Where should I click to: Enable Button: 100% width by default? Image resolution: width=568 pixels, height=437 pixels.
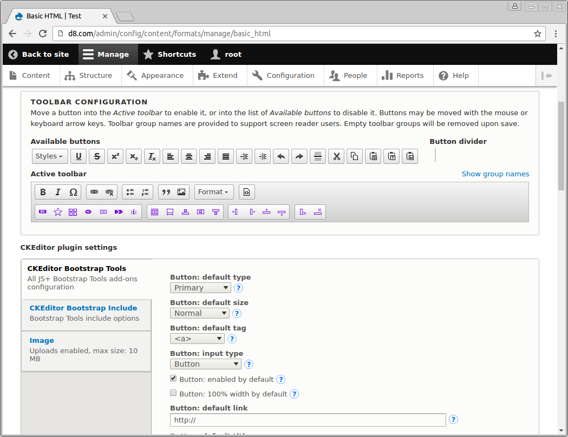point(174,394)
